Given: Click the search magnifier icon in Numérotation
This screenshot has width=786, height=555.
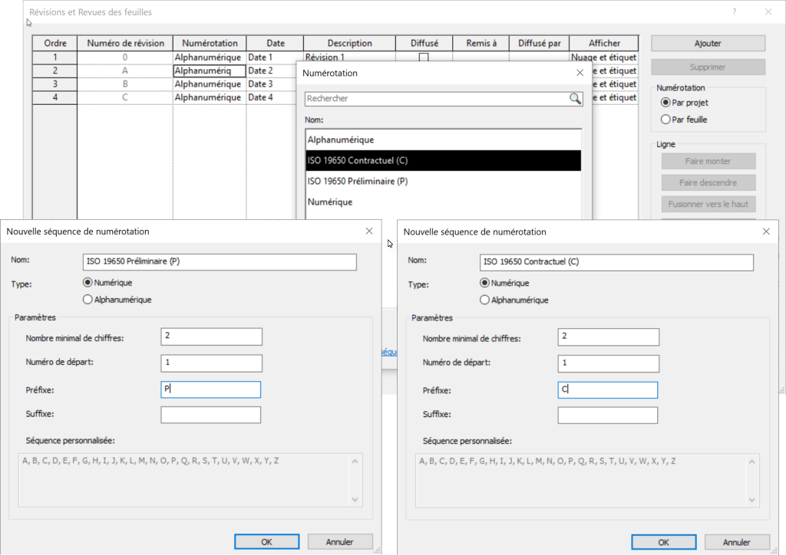Looking at the screenshot, I should pos(575,99).
